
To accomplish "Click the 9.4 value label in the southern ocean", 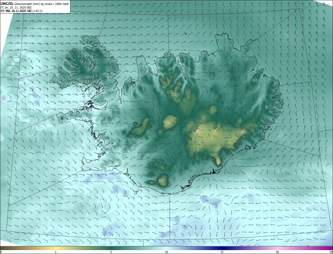I will click(147, 224).
